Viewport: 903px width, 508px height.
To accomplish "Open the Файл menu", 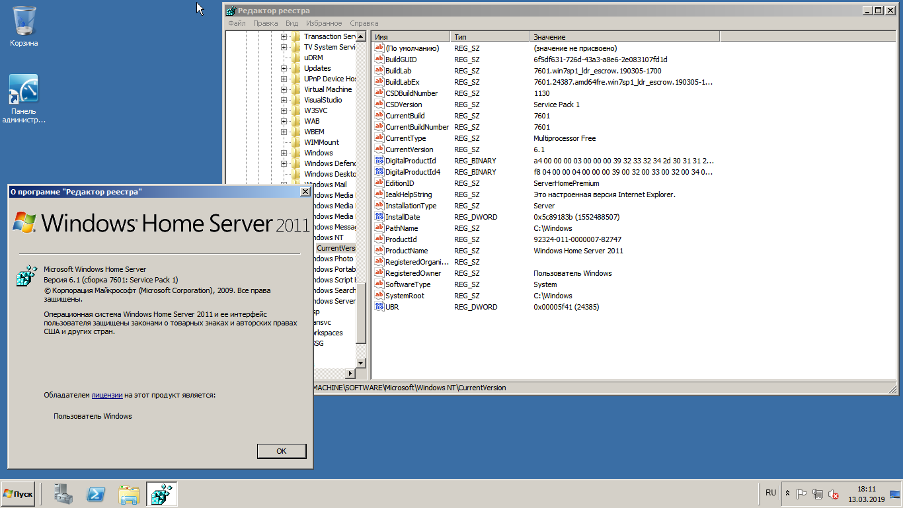I will pos(237,23).
